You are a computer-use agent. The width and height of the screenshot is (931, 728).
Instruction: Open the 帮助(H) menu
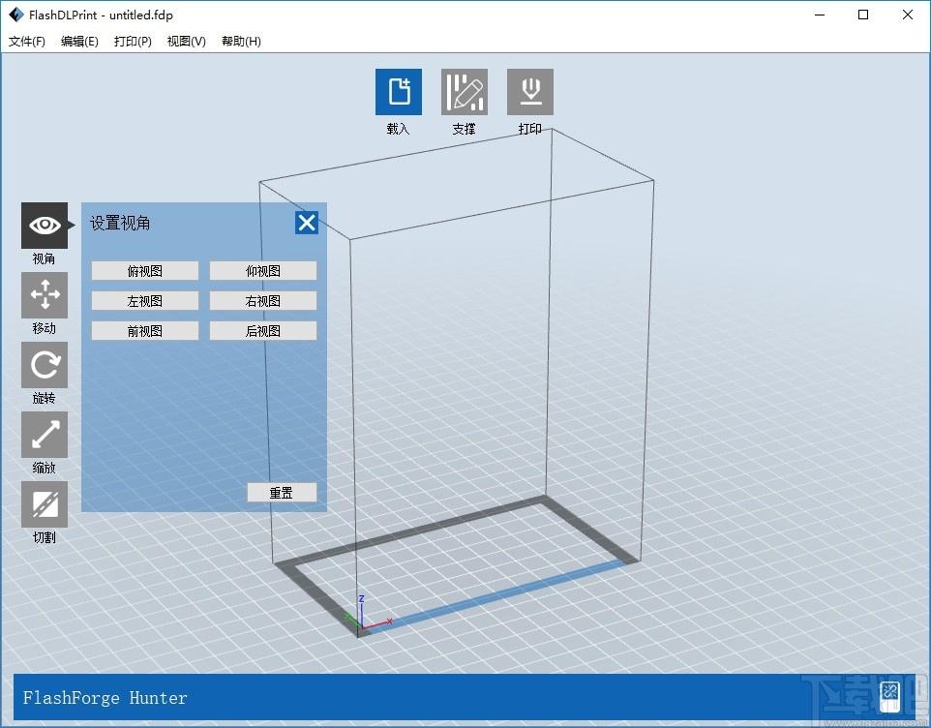point(241,41)
